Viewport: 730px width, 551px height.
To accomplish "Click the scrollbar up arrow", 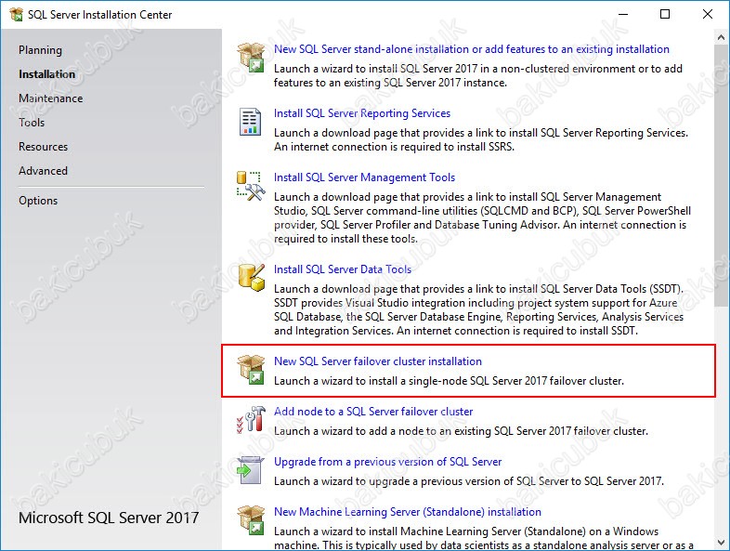I will (722, 37).
